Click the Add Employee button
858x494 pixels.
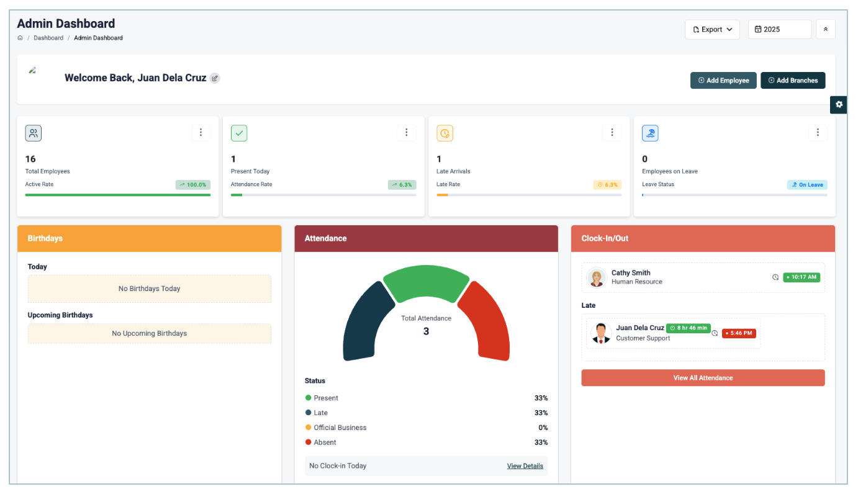723,80
